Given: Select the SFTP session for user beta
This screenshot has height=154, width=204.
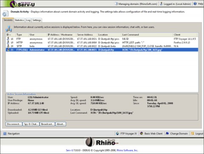Looking at the screenshot, I should [102, 46].
